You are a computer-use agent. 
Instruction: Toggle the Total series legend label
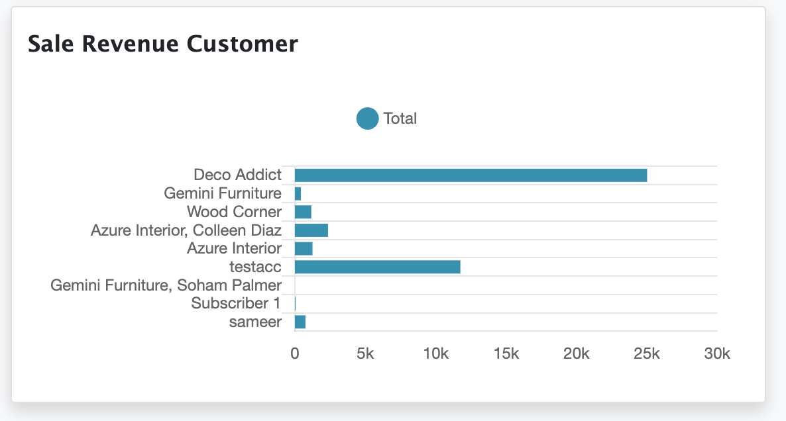[400, 118]
